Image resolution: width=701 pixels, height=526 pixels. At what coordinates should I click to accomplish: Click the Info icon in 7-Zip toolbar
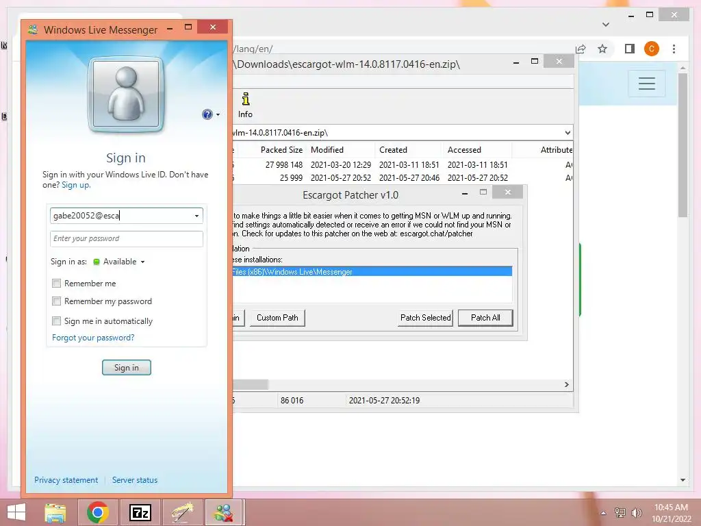click(x=246, y=105)
